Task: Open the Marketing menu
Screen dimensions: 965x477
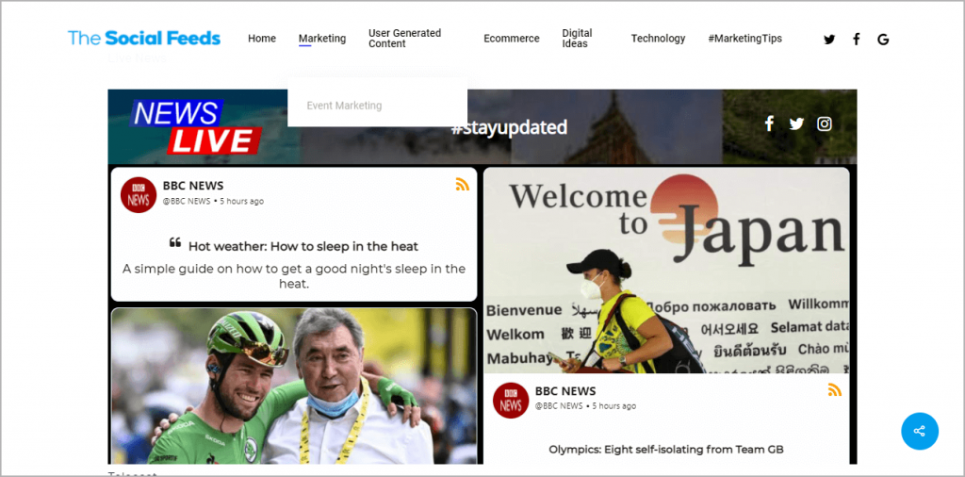Action: click(x=322, y=38)
